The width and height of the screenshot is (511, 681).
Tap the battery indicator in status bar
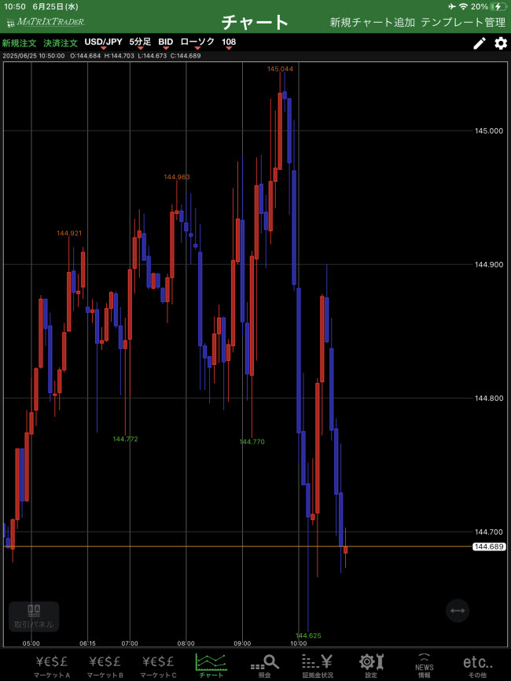[x=498, y=6]
